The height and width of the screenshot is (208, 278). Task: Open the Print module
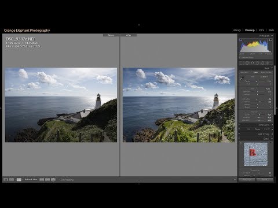[261, 30]
